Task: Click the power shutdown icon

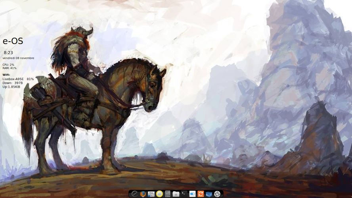Action: [217, 194]
